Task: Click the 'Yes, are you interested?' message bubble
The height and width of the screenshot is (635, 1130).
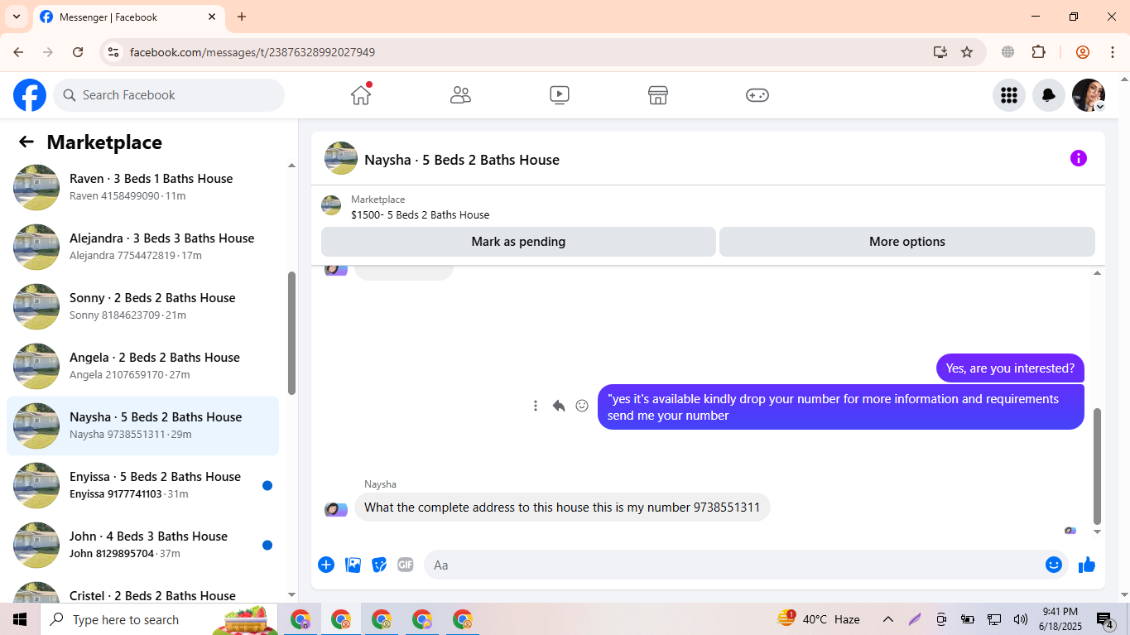Action: tap(1010, 368)
